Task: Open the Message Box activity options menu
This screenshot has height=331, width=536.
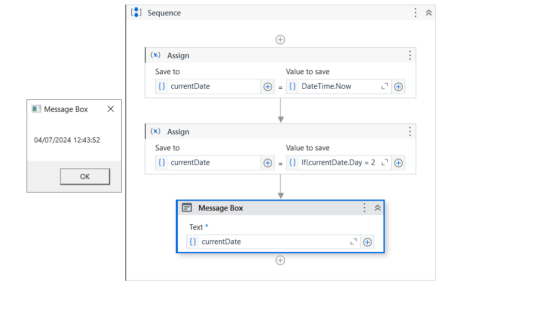Action: pyautogui.click(x=365, y=208)
